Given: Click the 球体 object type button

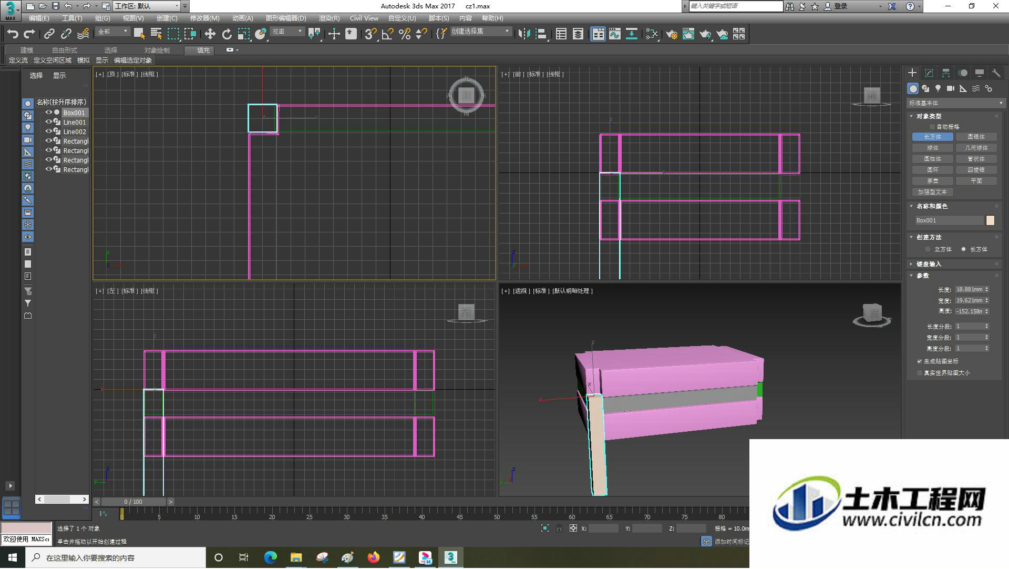Looking at the screenshot, I should click(933, 148).
